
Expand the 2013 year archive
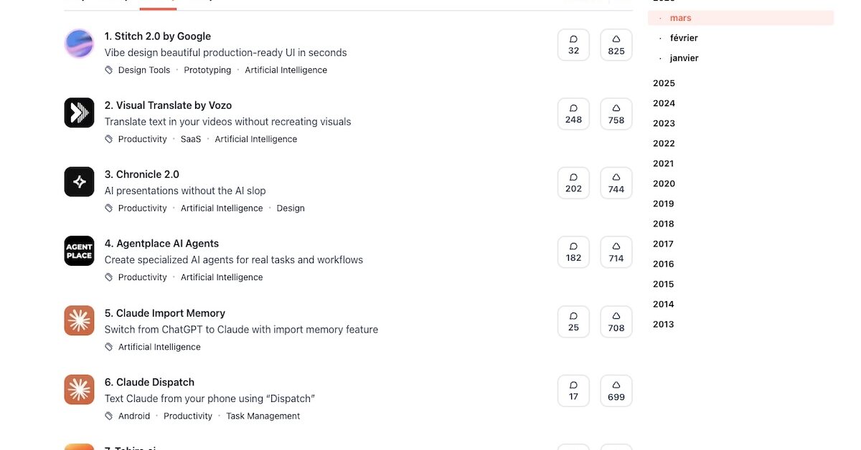(x=664, y=324)
